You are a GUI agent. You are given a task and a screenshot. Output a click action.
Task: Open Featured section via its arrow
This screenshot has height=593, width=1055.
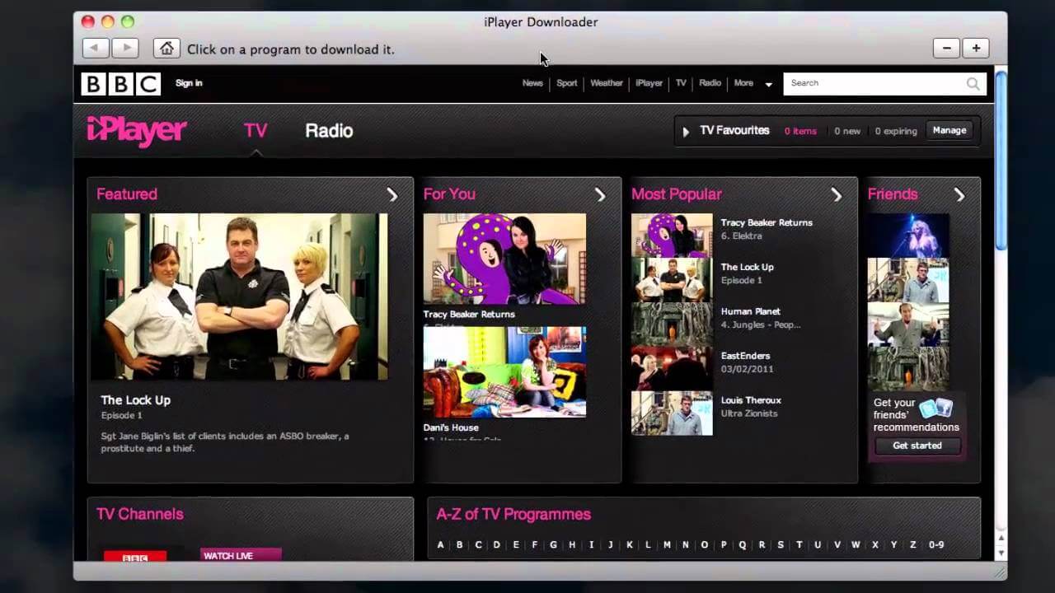point(392,194)
